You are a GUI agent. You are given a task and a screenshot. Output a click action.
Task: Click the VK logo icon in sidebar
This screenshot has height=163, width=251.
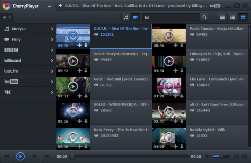[x=7, y=92]
